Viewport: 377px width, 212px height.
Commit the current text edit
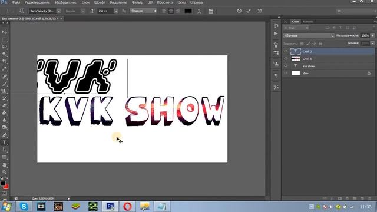coord(249,11)
